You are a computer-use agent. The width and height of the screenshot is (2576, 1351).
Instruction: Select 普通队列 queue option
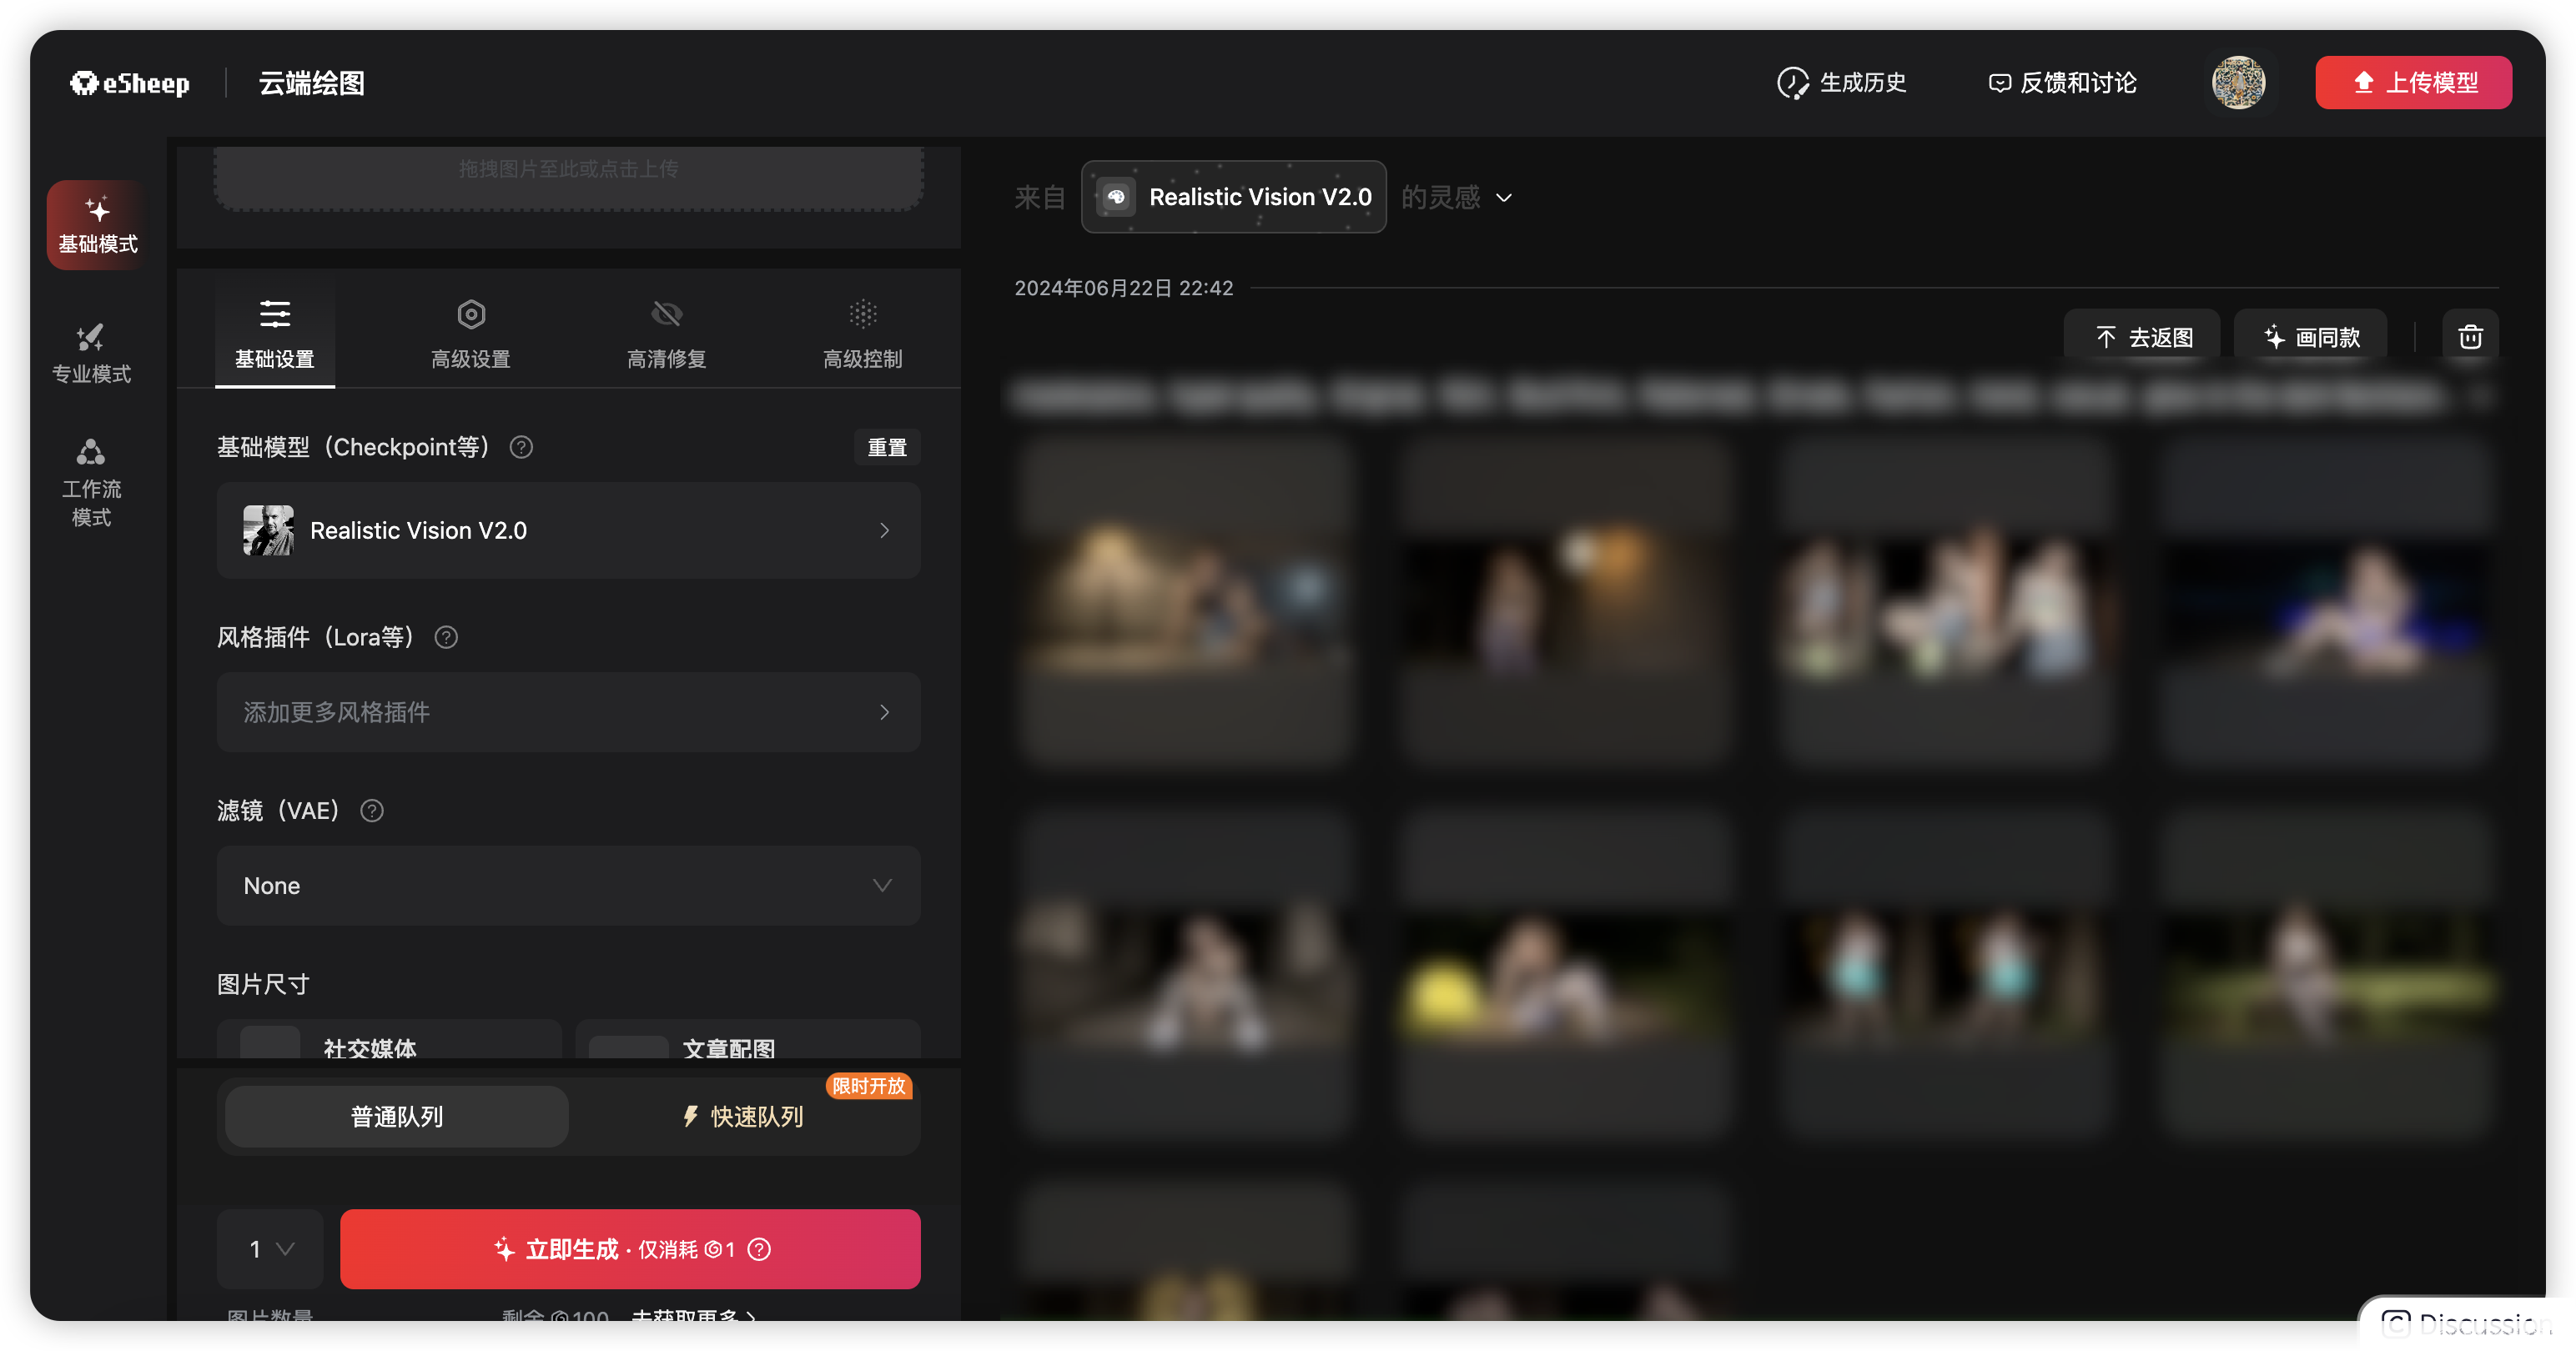tap(397, 1116)
